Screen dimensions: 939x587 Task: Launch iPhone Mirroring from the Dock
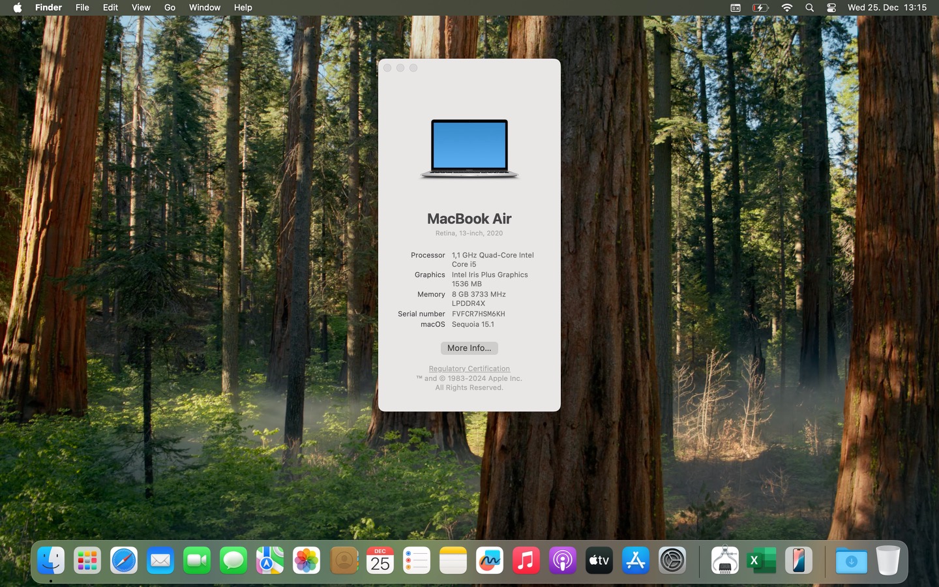tap(798, 560)
